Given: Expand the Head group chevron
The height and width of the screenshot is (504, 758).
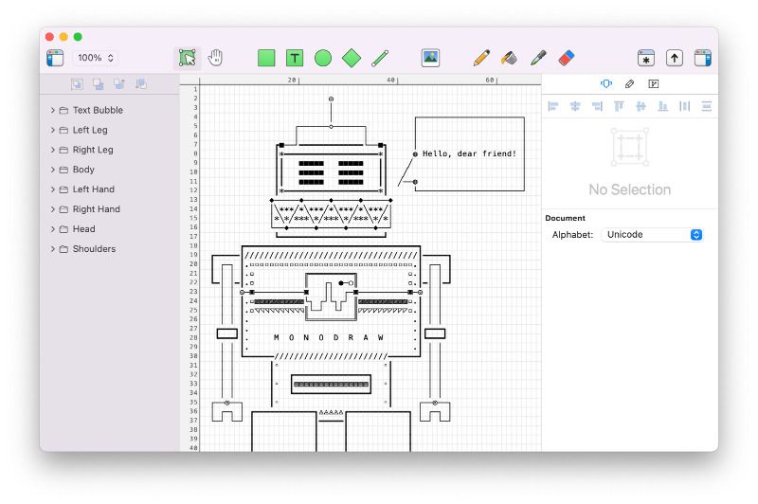Looking at the screenshot, I should coord(53,229).
